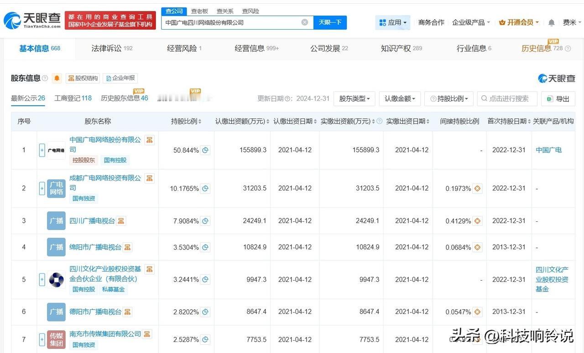Expand row 2 成都广电网络投资 shareholder
This screenshot has height=353, width=584.
(42, 188)
